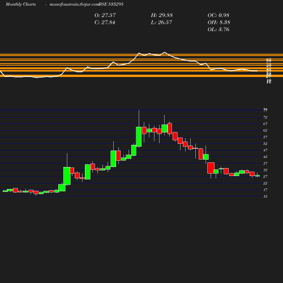Click the 67 price axis label
283x283 pixels.
(x=265, y=124)
